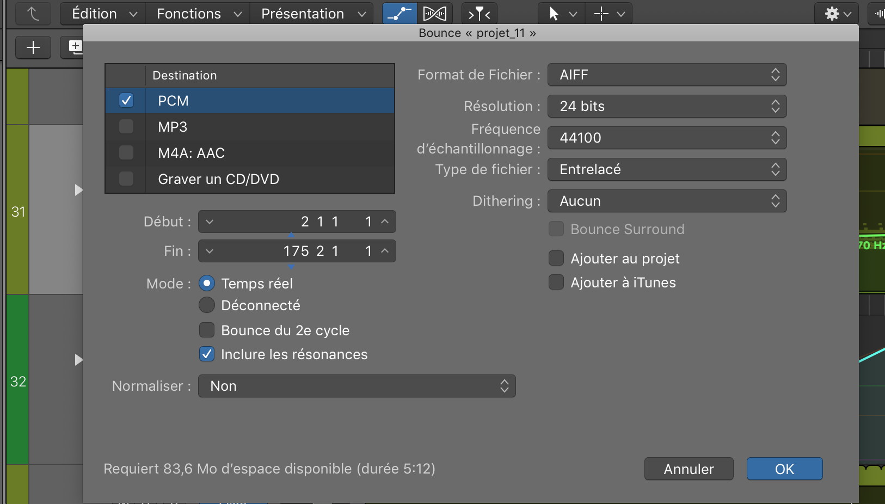Click the Flex view toolbar icon
885x504 pixels.
(435, 14)
